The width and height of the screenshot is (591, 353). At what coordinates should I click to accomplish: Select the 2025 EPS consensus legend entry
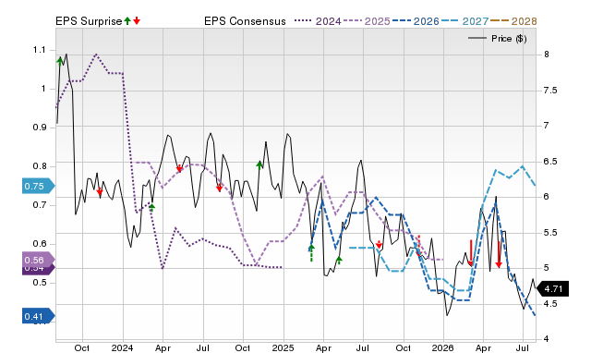pos(367,21)
